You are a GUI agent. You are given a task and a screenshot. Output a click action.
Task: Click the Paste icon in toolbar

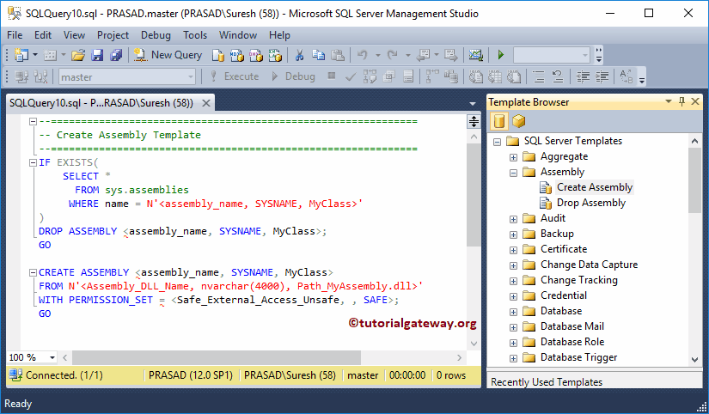click(x=338, y=55)
